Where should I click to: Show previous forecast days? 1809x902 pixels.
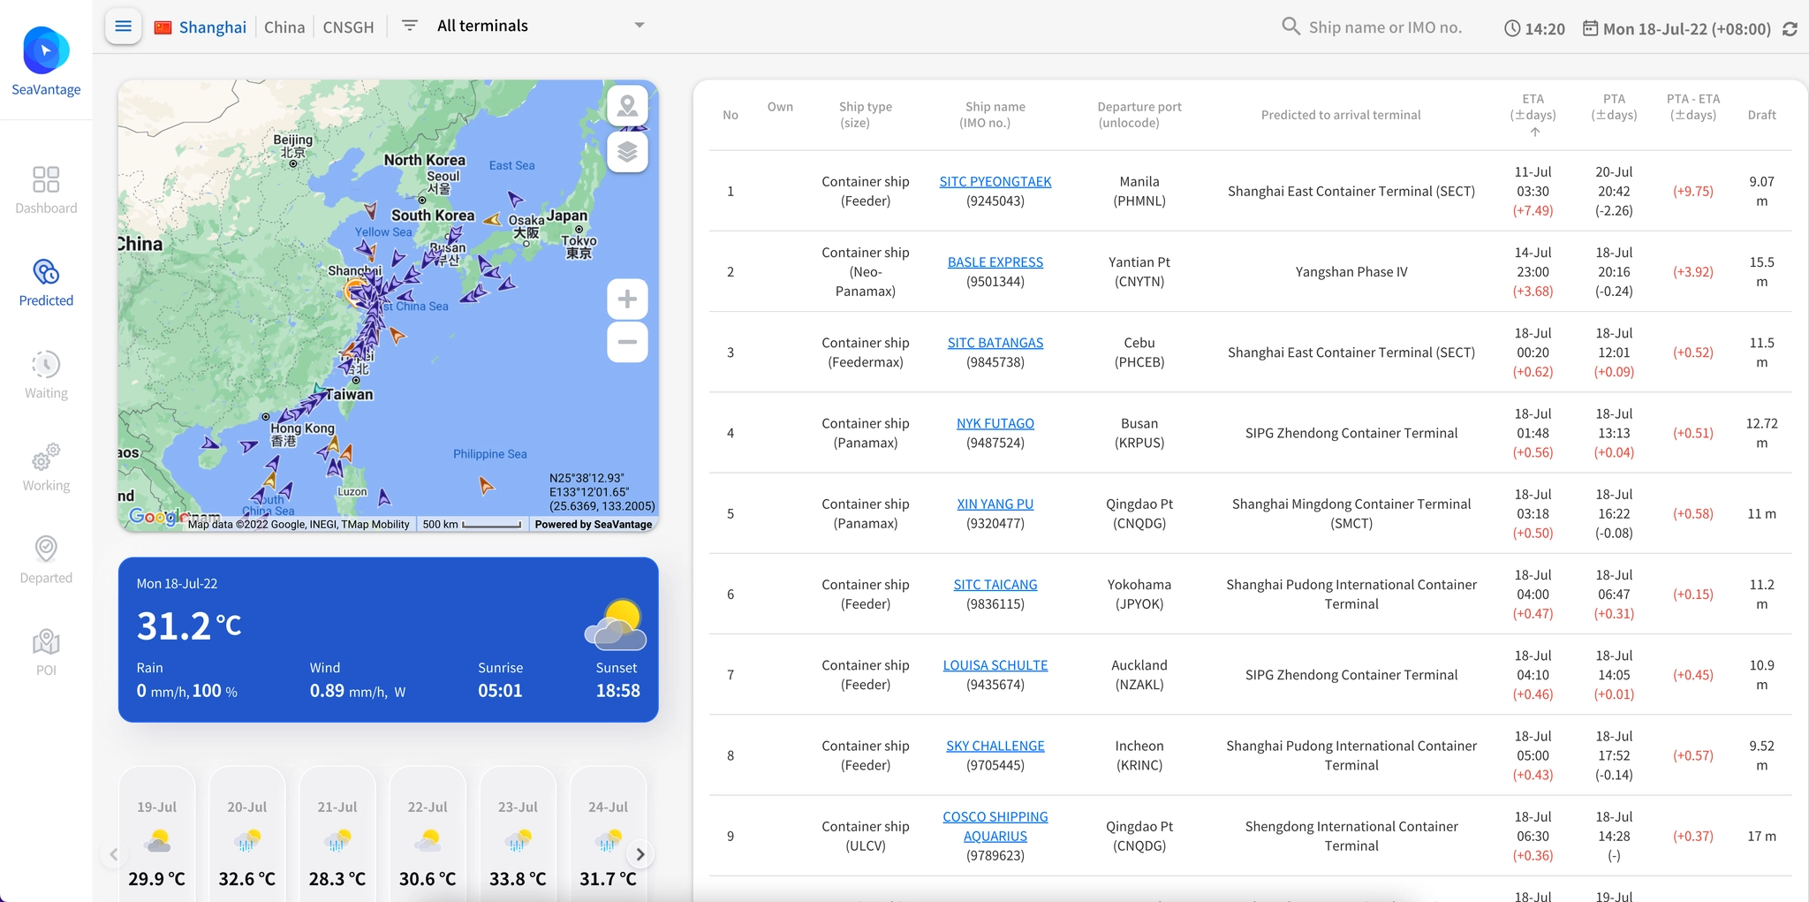click(114, 854)
